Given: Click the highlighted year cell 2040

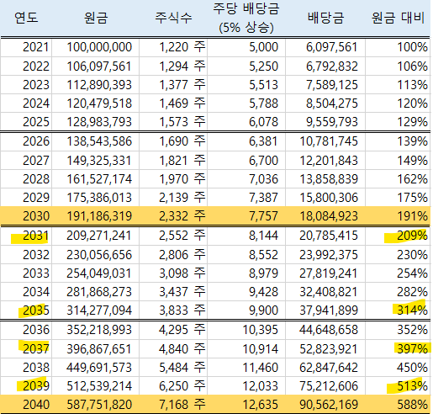Looking at the screenshot, I should (x=36, y=405).
